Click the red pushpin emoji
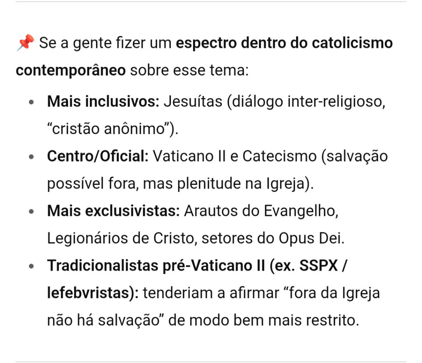 click(x=25, y=43)
